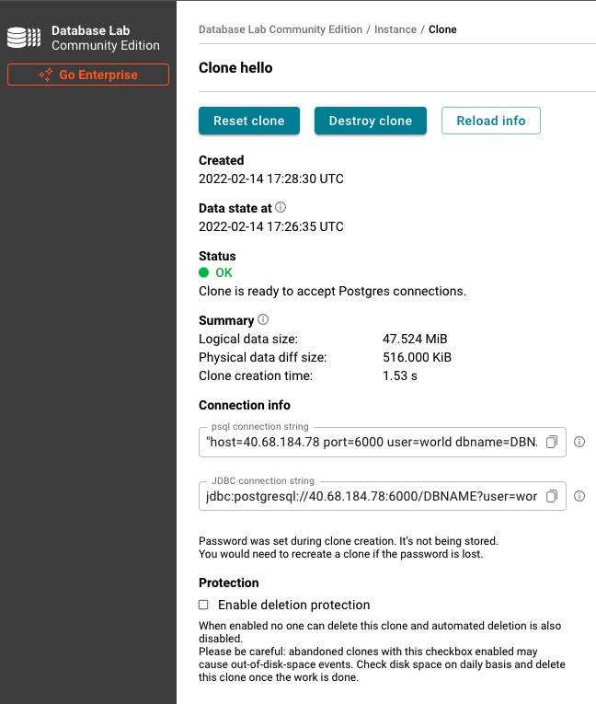
Task: Copy the psql connection string
Action: (x=552, y=442)
